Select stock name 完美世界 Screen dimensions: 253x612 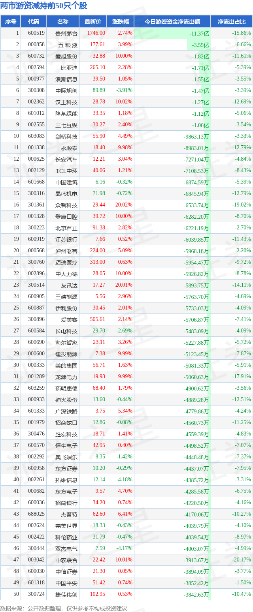pos(66,526)
